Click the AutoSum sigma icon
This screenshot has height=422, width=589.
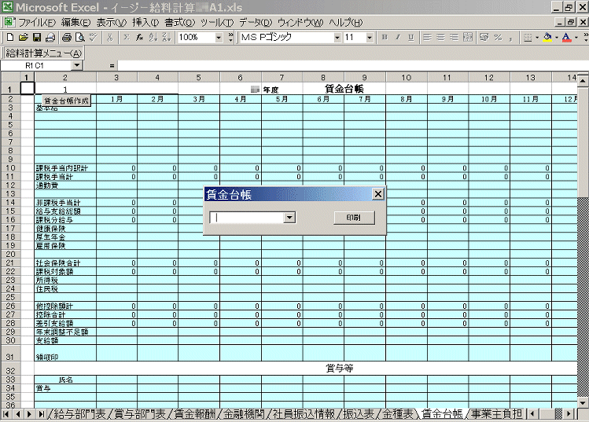pyautogui.click(x=125, y=37)
